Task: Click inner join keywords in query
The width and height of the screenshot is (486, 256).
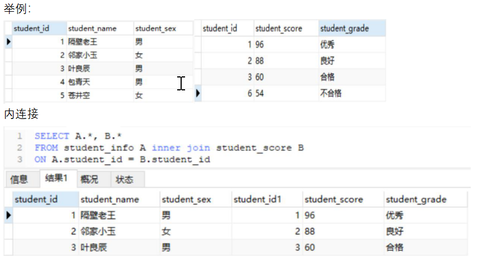Action: pos(181,148)
